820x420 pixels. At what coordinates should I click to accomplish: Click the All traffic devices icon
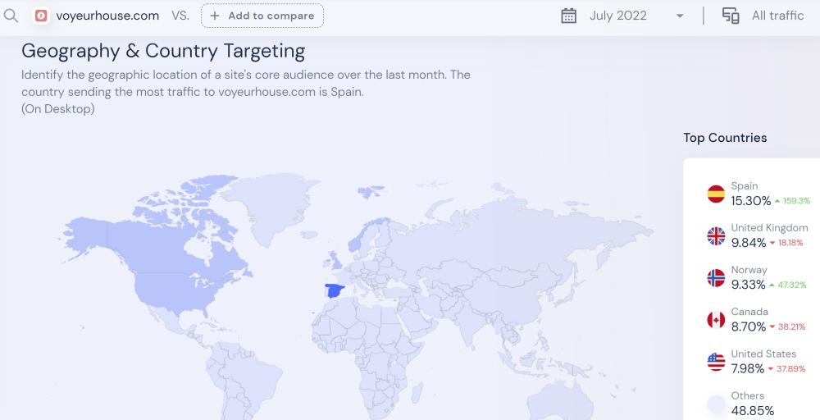(x=731, y=16)
